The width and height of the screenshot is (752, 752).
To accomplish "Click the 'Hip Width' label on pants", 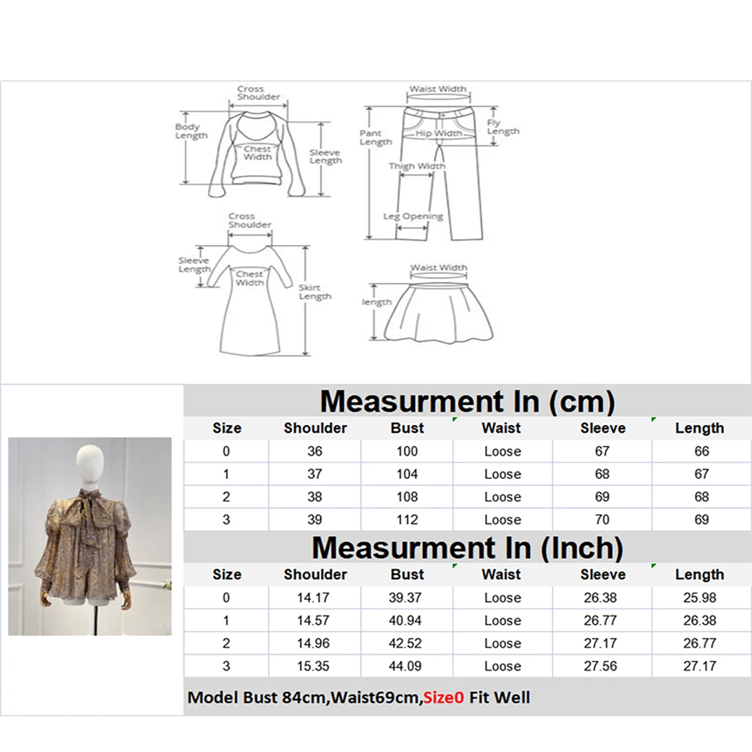I will (x=438, y=133).
